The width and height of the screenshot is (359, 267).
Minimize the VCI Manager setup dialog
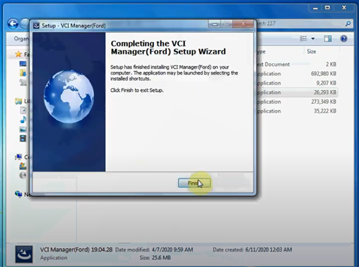pos(215,24)
